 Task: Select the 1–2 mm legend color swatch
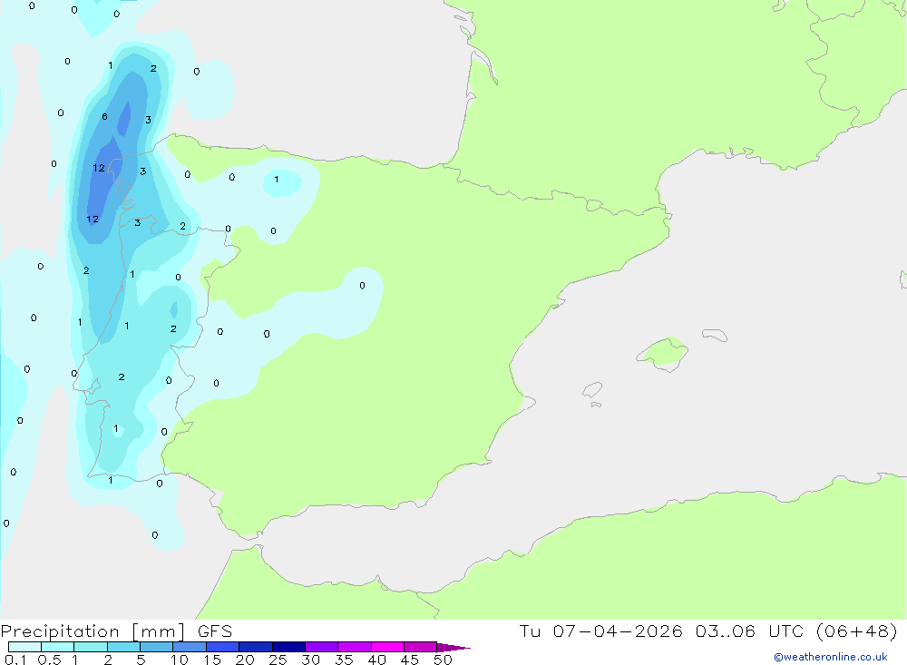[91, 647]
